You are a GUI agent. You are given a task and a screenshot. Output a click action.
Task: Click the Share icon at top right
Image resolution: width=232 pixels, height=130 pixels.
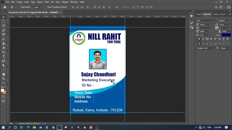(229, 7)
